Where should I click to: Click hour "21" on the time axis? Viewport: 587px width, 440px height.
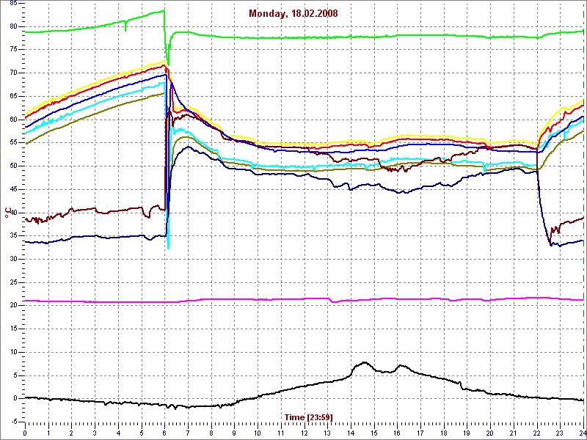(x=514, y=432)
